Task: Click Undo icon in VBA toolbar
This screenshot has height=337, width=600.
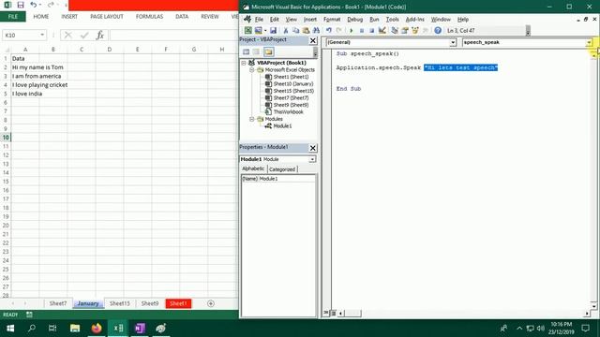Action: pos(329,30)
